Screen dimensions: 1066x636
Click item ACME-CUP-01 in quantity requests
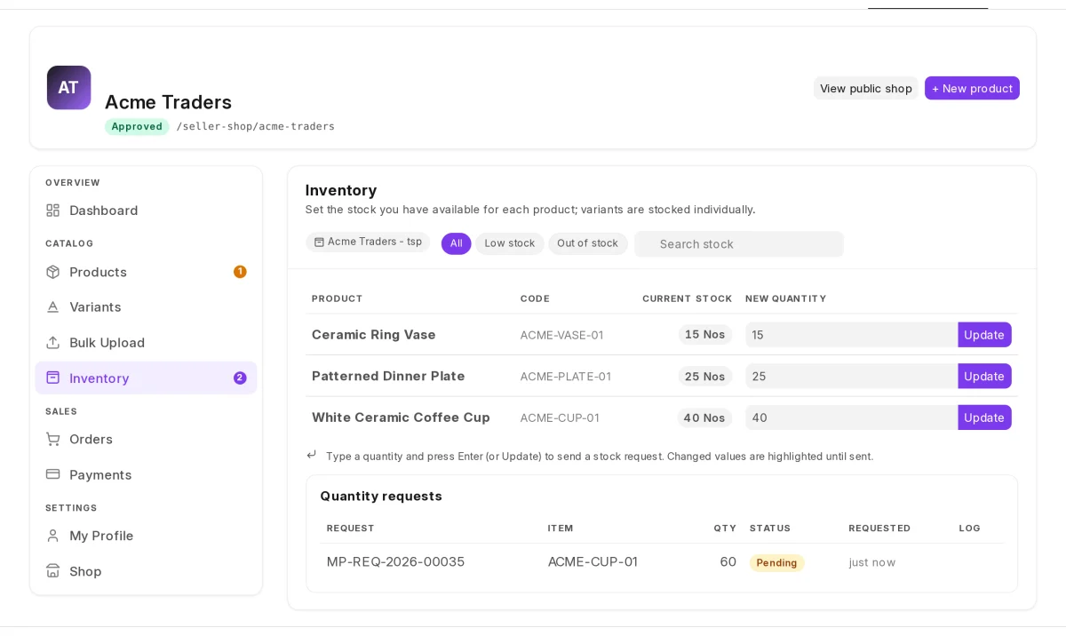click(x=593, y=562)
